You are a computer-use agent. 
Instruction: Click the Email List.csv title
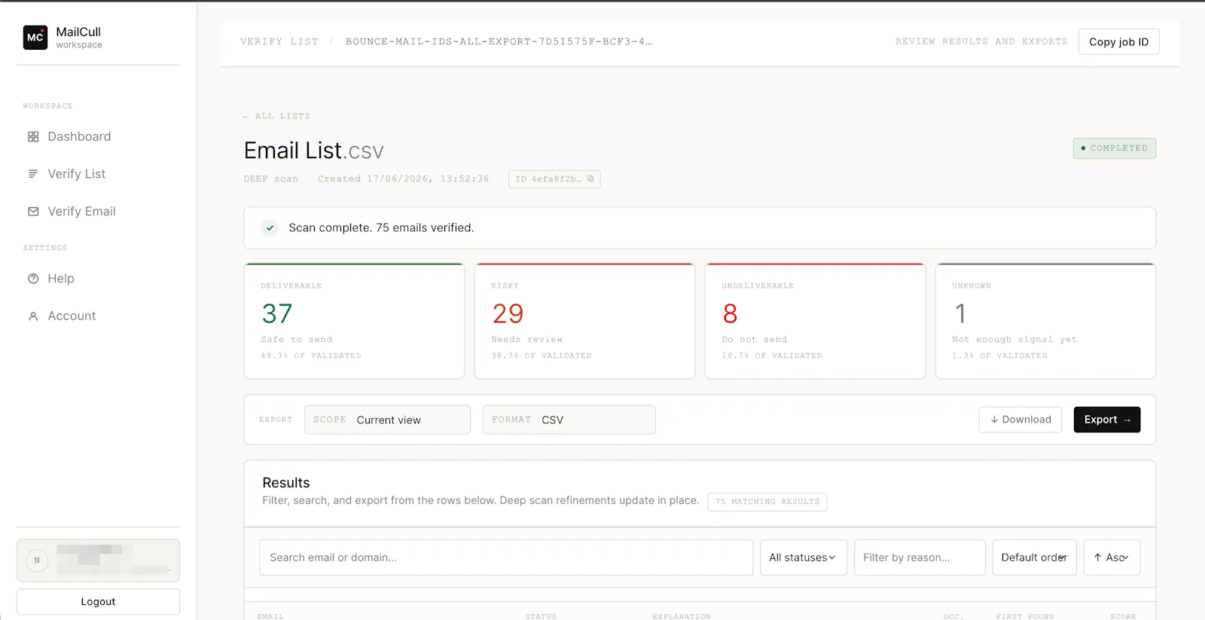pyautogui.click(x=314, y=151)
